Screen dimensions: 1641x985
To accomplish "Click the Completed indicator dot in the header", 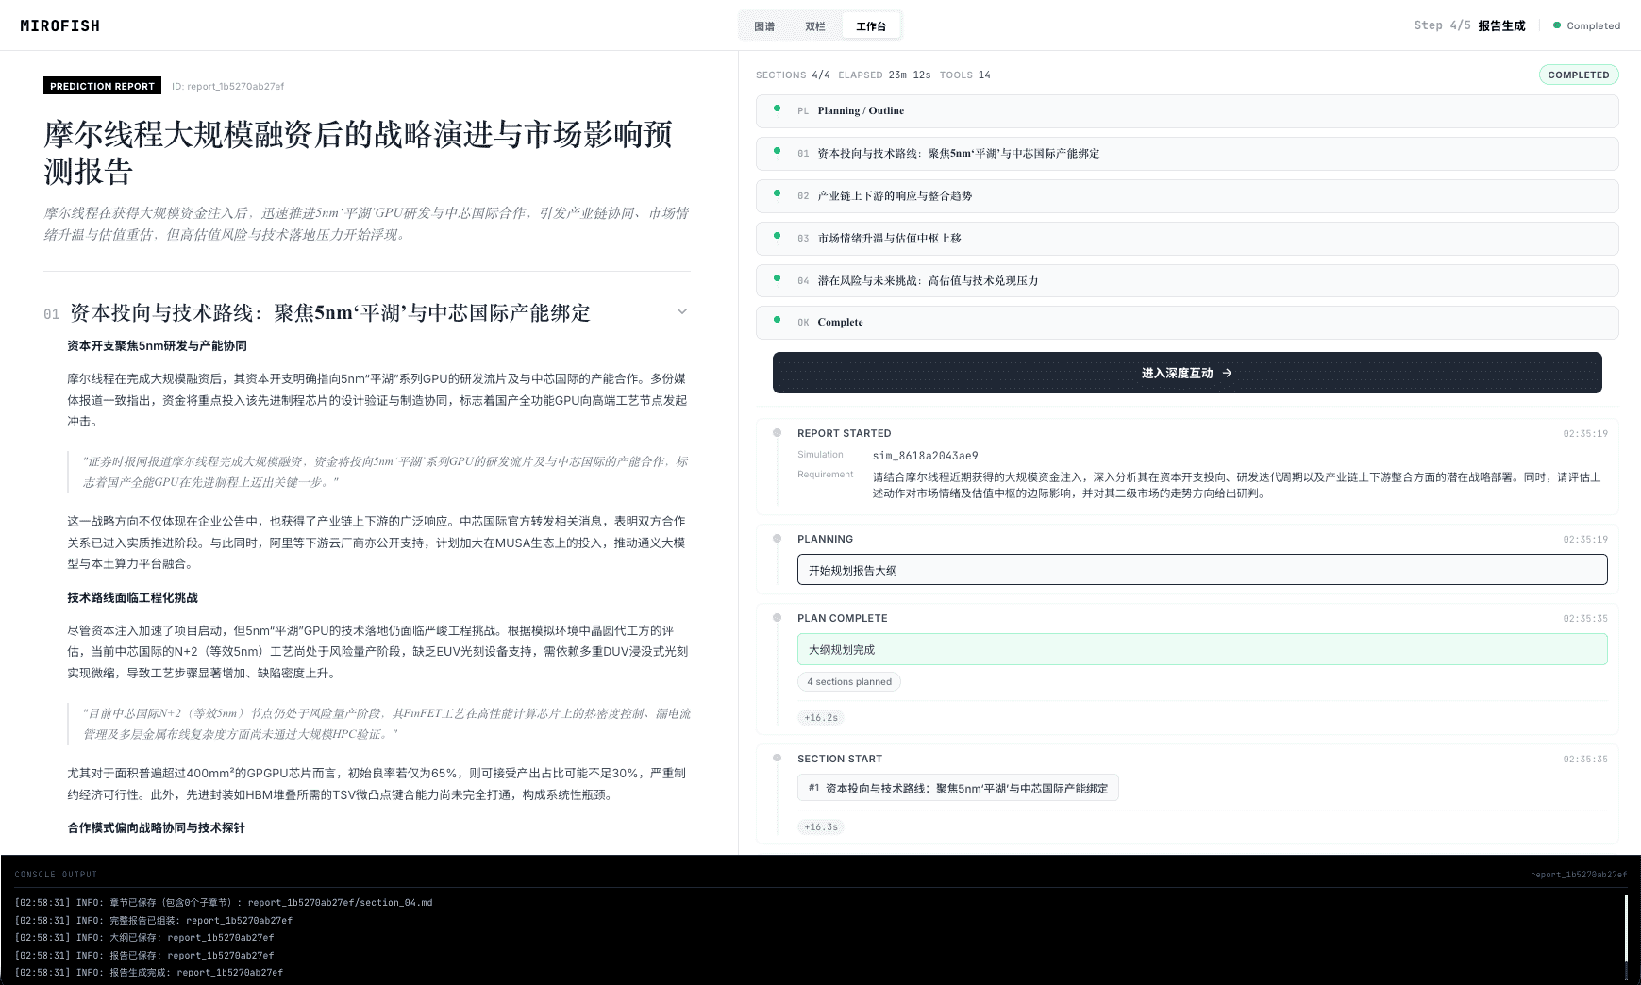I will tap(1557, 25).
